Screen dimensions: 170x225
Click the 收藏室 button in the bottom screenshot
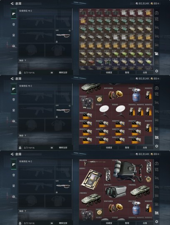tap(109, 223)
